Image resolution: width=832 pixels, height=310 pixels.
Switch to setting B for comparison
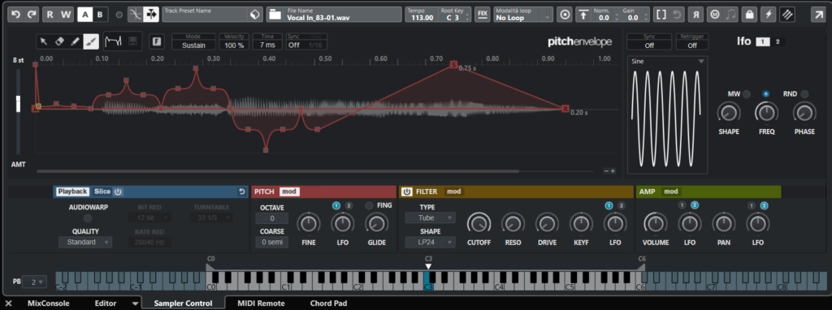(x=100, y=15)
